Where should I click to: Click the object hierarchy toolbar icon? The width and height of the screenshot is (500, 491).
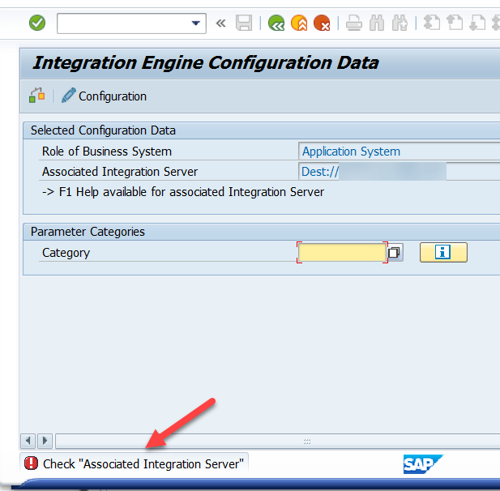(37, 96)
